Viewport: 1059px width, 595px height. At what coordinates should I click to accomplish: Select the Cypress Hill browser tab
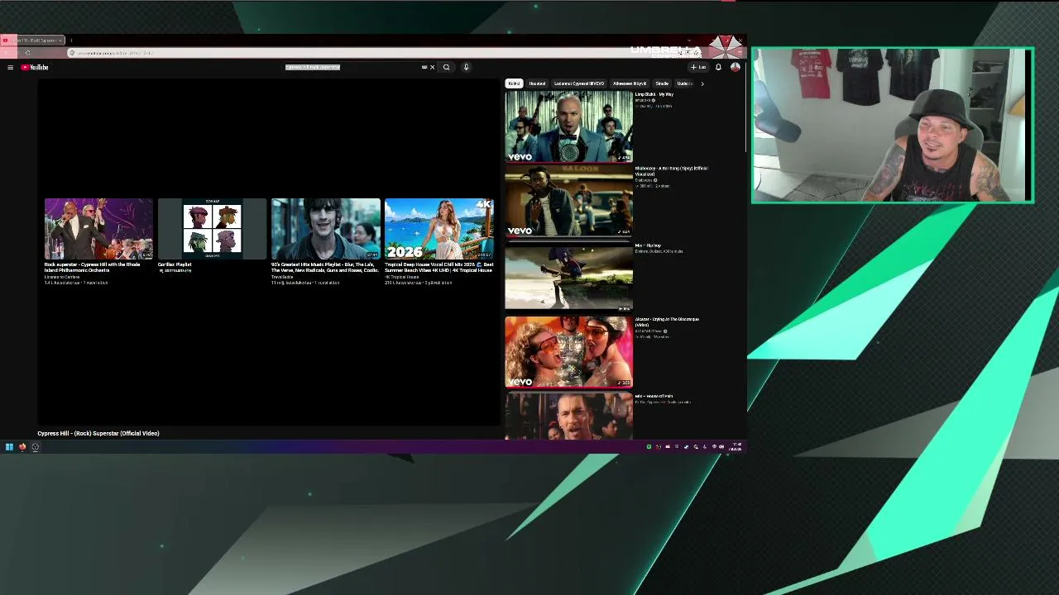pyautogui.click(x=33, y=40)
